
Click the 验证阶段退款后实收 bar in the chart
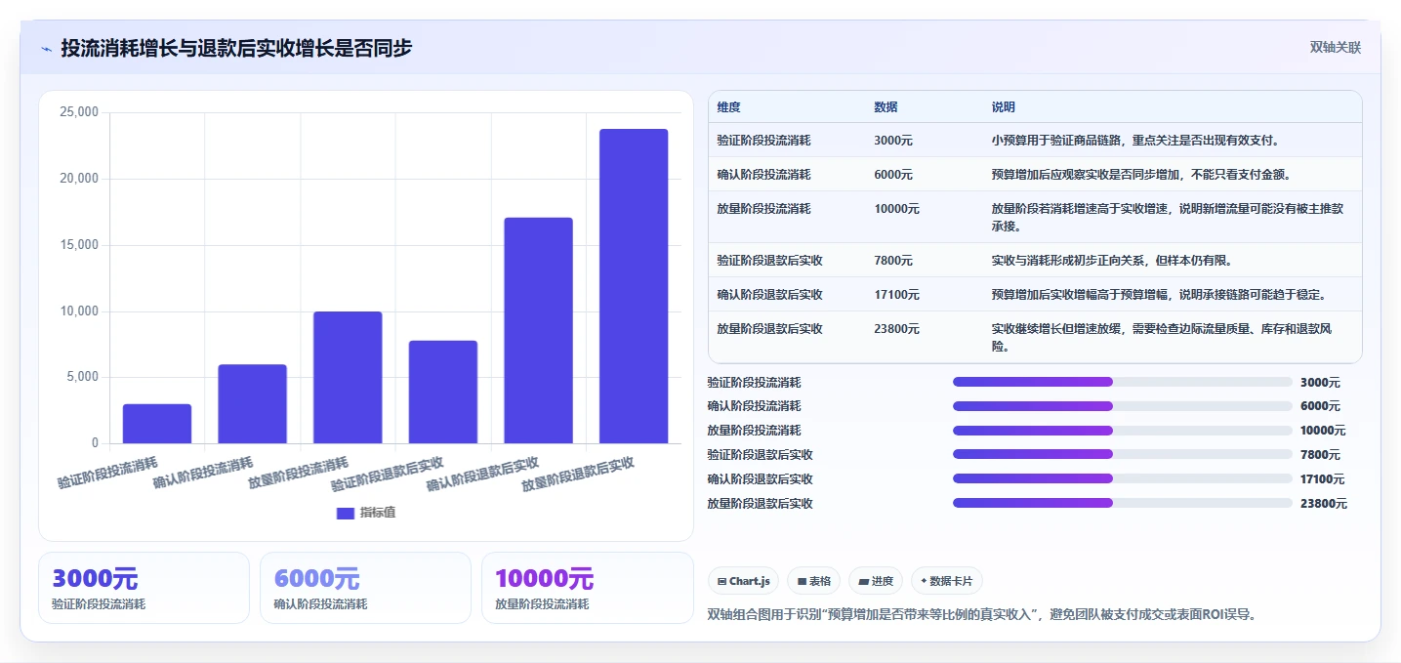coord(443,392)
